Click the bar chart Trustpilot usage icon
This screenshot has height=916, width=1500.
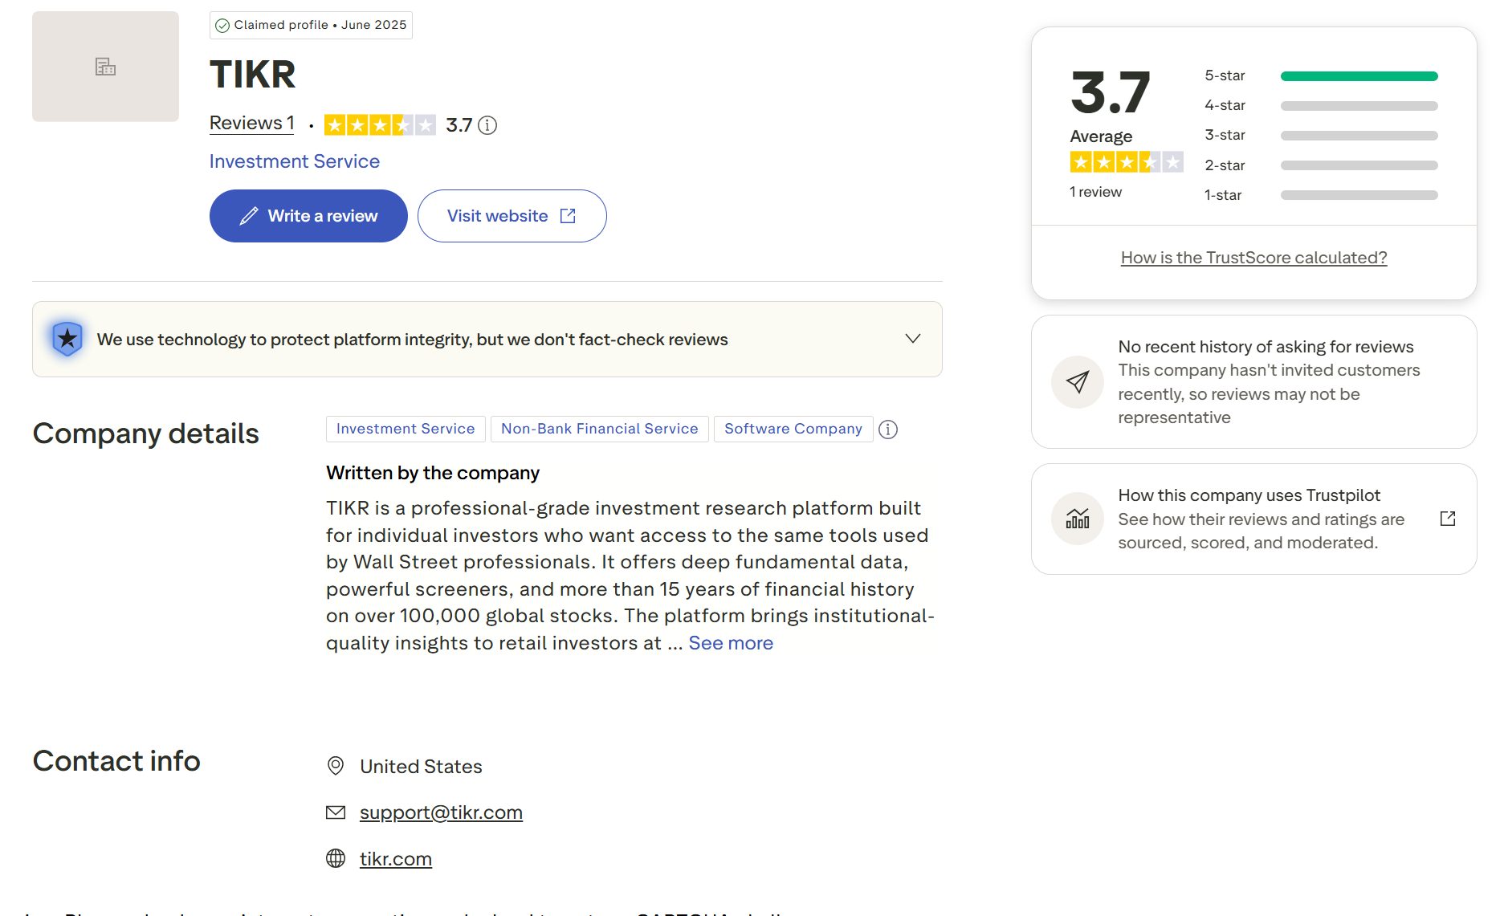(x=1078, y=519)
